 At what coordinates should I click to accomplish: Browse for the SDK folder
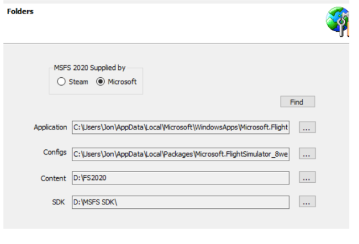[x=307, y=201]
